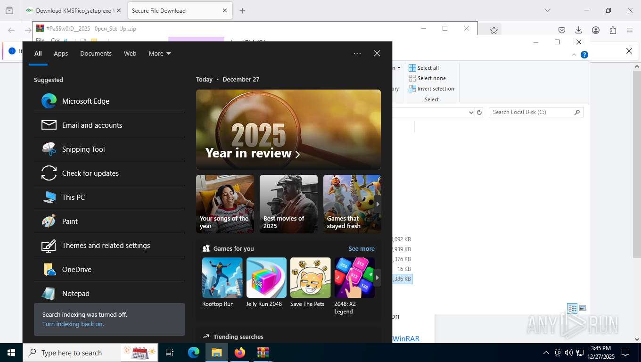Screen dimensions: 641x362
Task: Switch to Documents search tab
Action: click(96, 53)
